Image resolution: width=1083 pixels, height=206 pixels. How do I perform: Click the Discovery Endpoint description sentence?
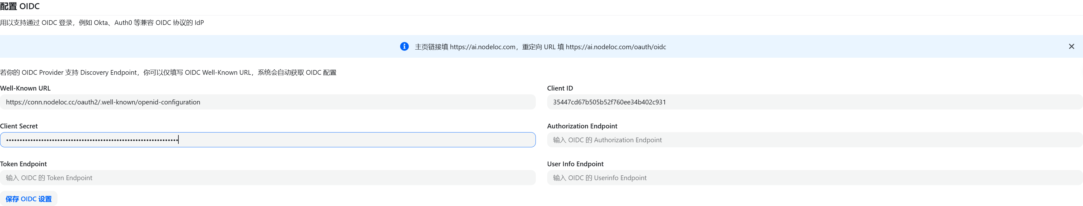pos(168,72)
